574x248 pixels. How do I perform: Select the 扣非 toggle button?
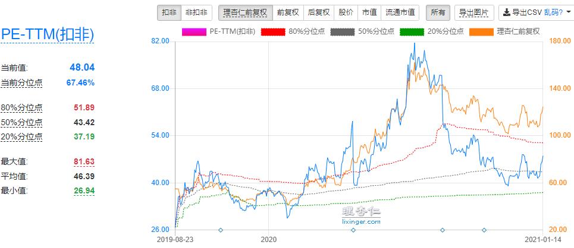coord(169,12)
